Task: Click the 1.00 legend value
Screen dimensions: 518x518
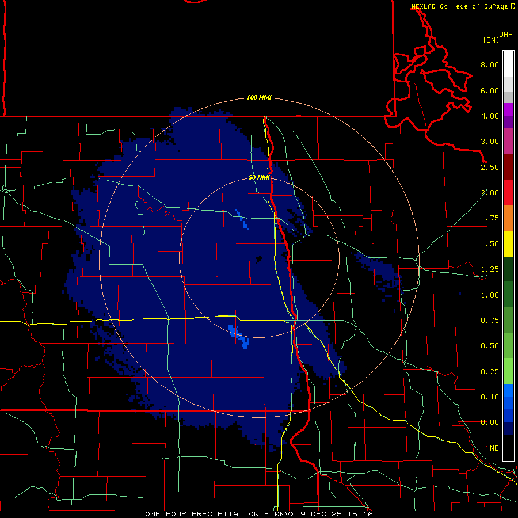Action: [490, 295]
